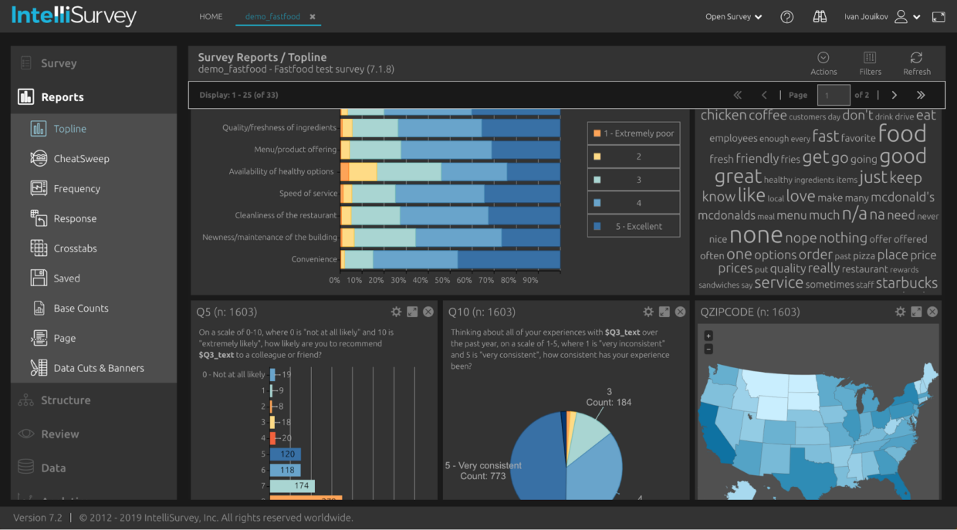The width and height of the screenshot is (957, 530).
Task: Open the Saved reports icon
Action: 39,278
